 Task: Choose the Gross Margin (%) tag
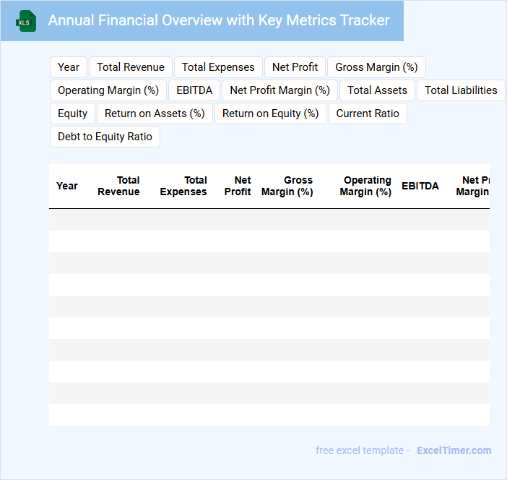click(376, 67)
